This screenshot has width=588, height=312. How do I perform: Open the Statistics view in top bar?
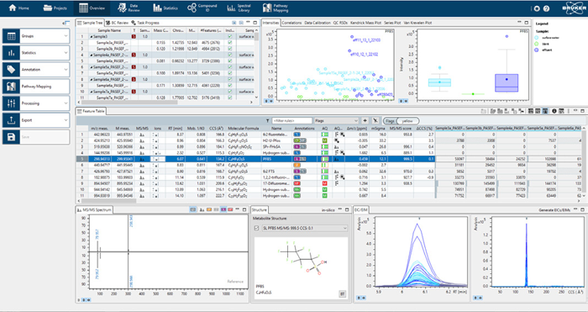[165, 8]
